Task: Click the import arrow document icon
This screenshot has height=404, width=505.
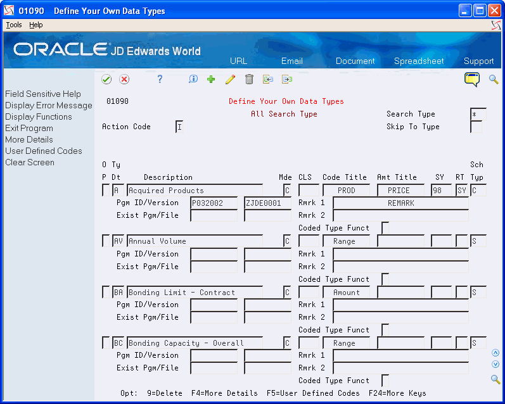Action: pos(268,79)
